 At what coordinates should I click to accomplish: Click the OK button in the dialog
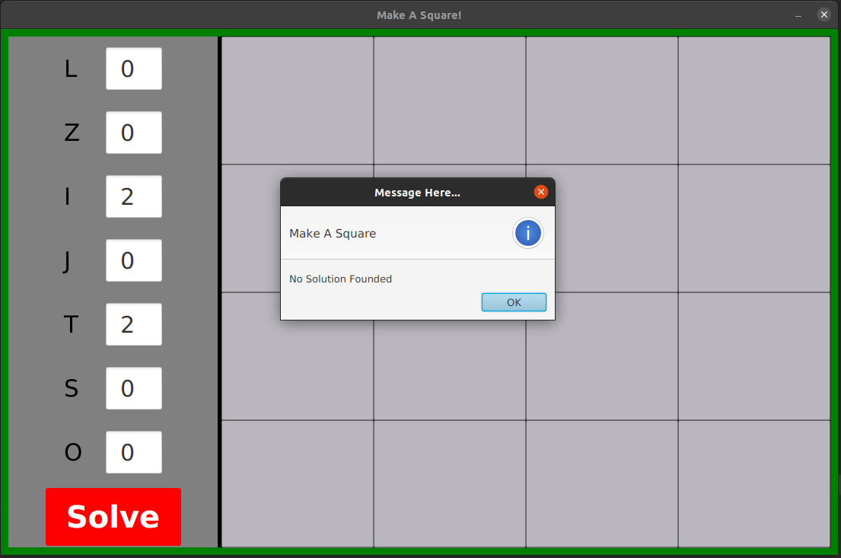514,302
